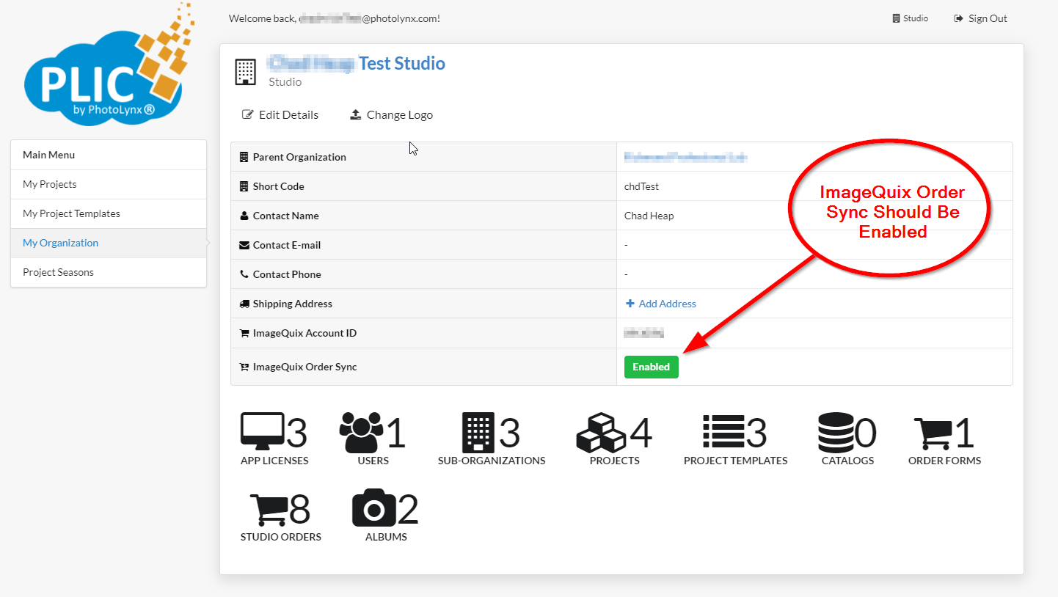Image resolution: width=1058 pixels, height=597 pixels.
Task: Click the PROJECT TEMPLATES label
Action: 736,461
